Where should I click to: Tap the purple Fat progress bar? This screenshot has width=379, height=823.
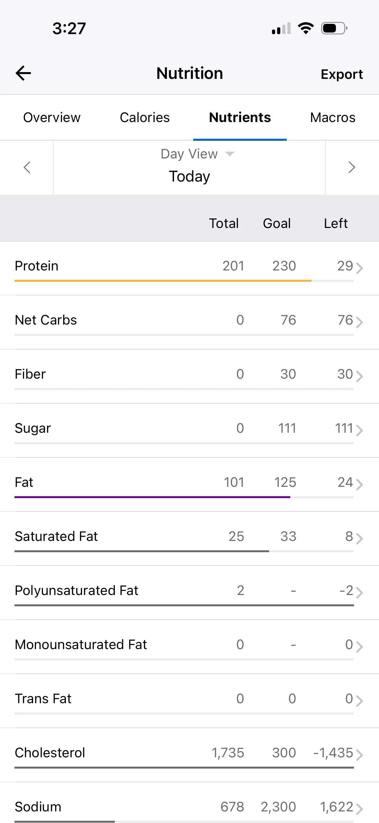[152, 497]
